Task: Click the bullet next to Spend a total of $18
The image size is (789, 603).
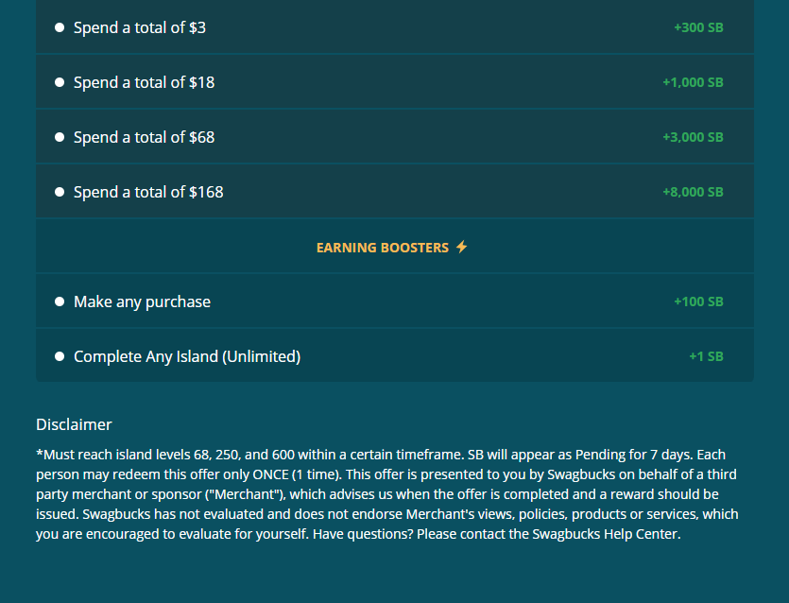Action: 60,81
